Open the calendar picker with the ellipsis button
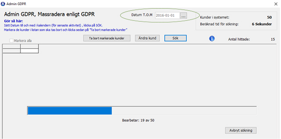The width and height of the screenshot is (281, 139). point(183,16)
